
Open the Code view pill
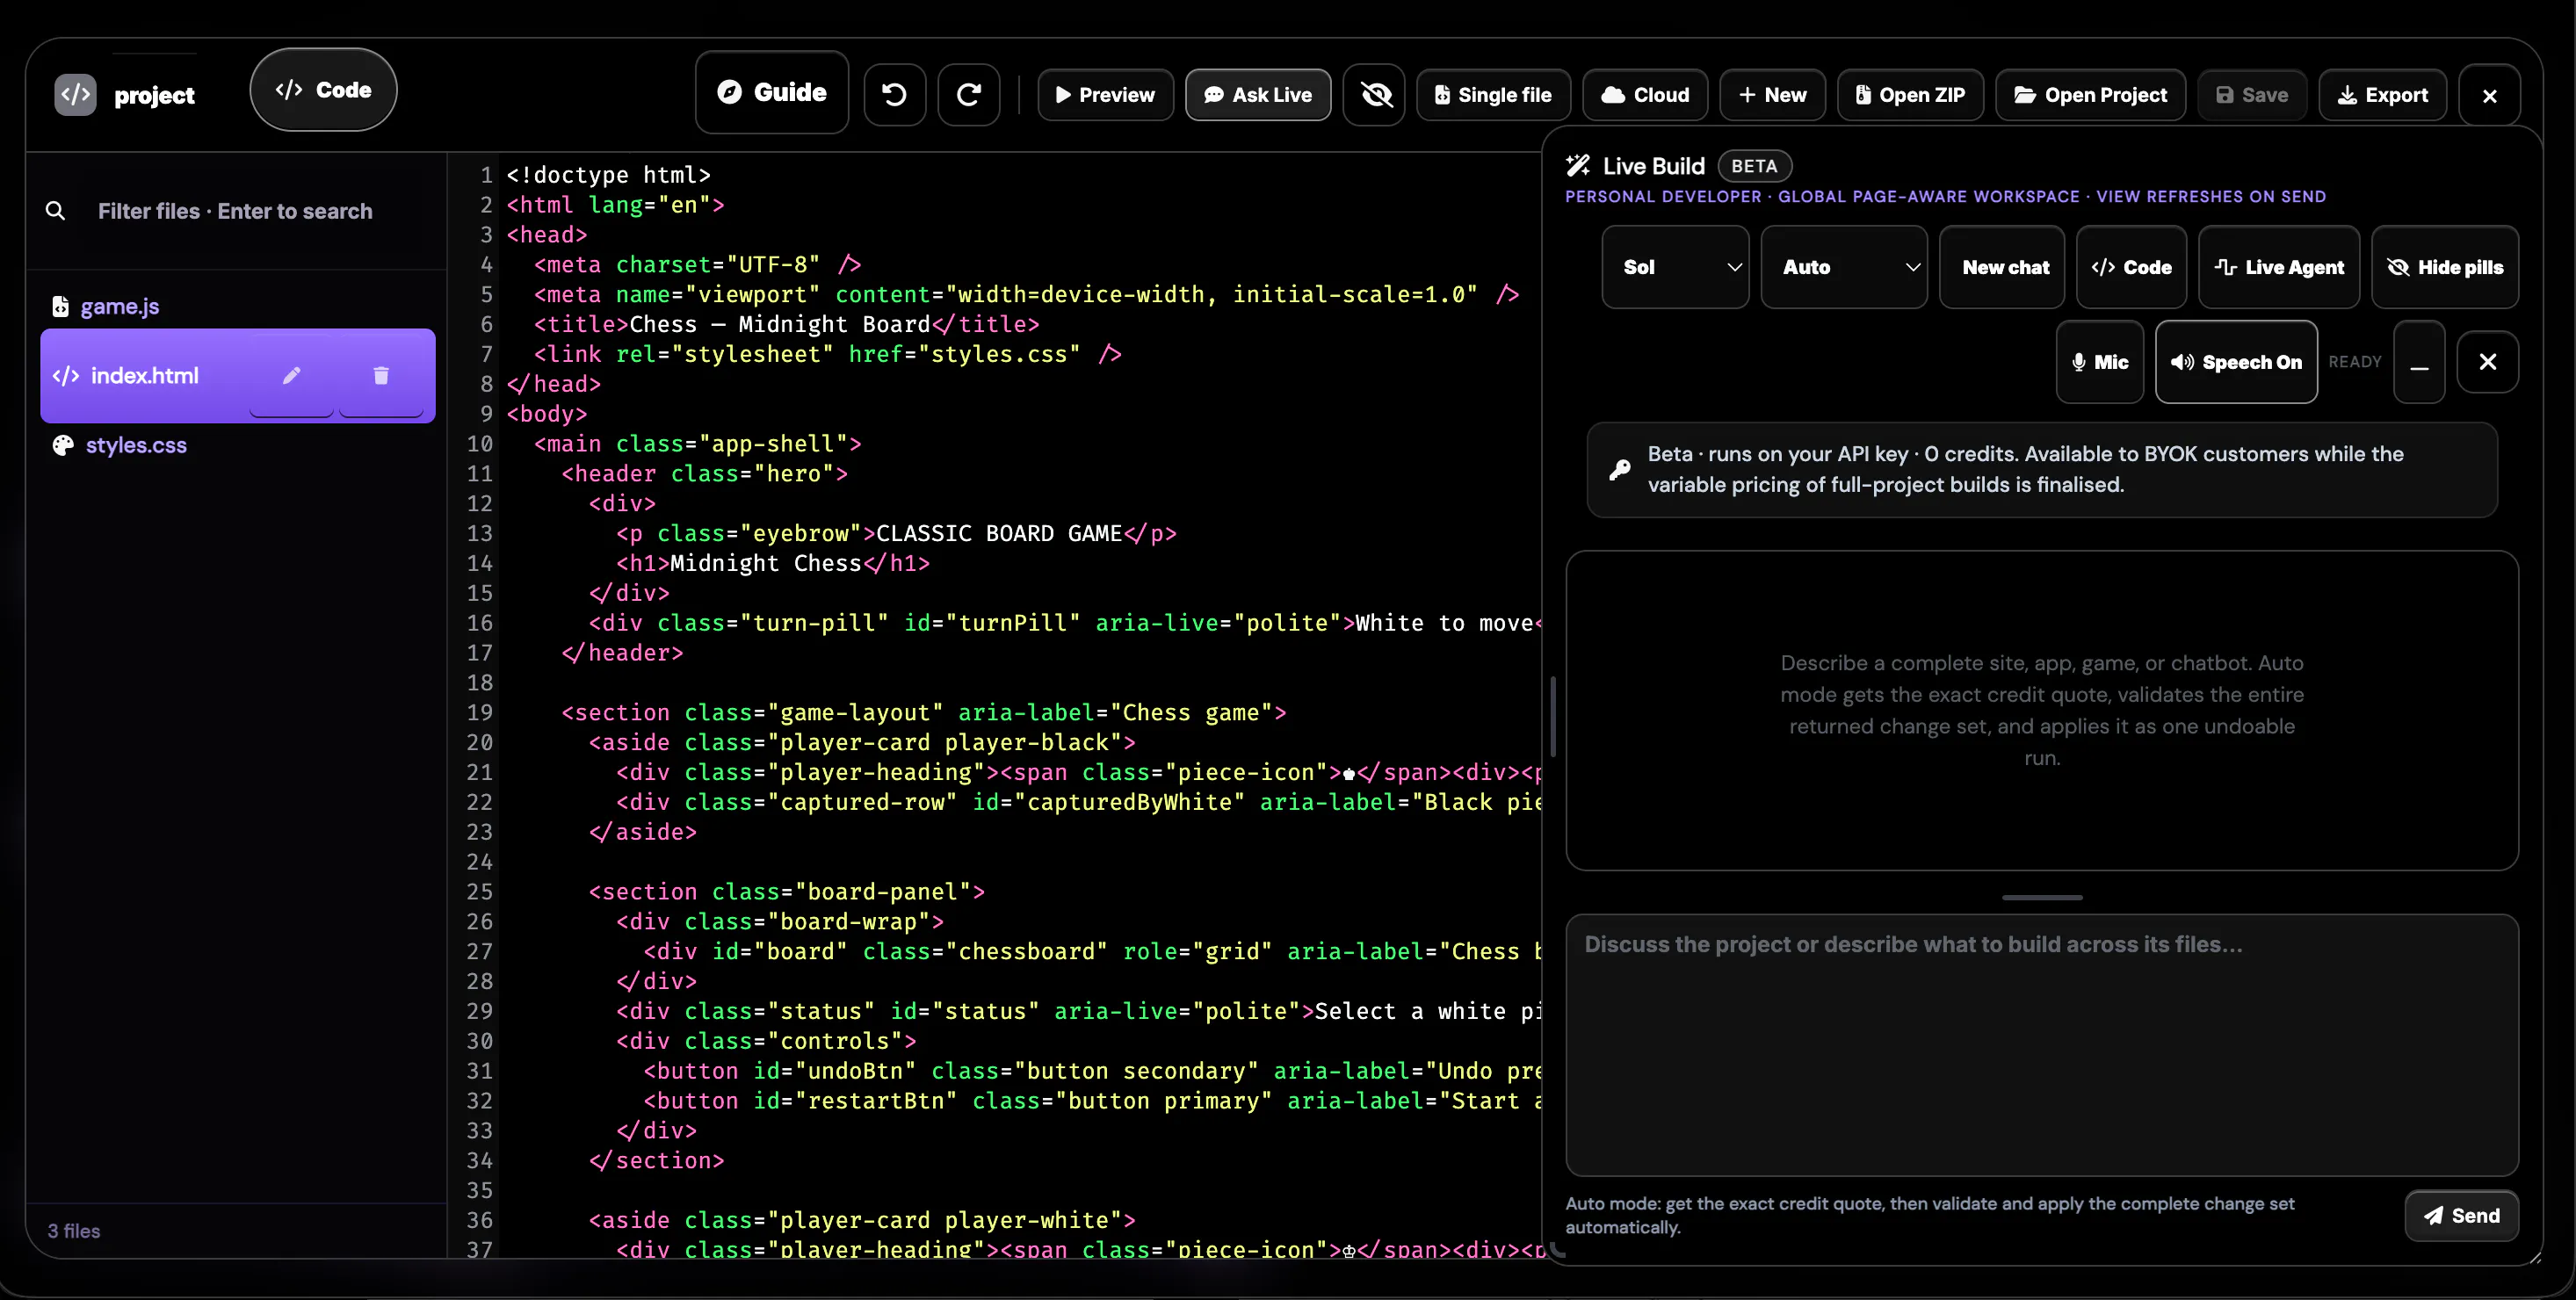(x=323, y=90)
